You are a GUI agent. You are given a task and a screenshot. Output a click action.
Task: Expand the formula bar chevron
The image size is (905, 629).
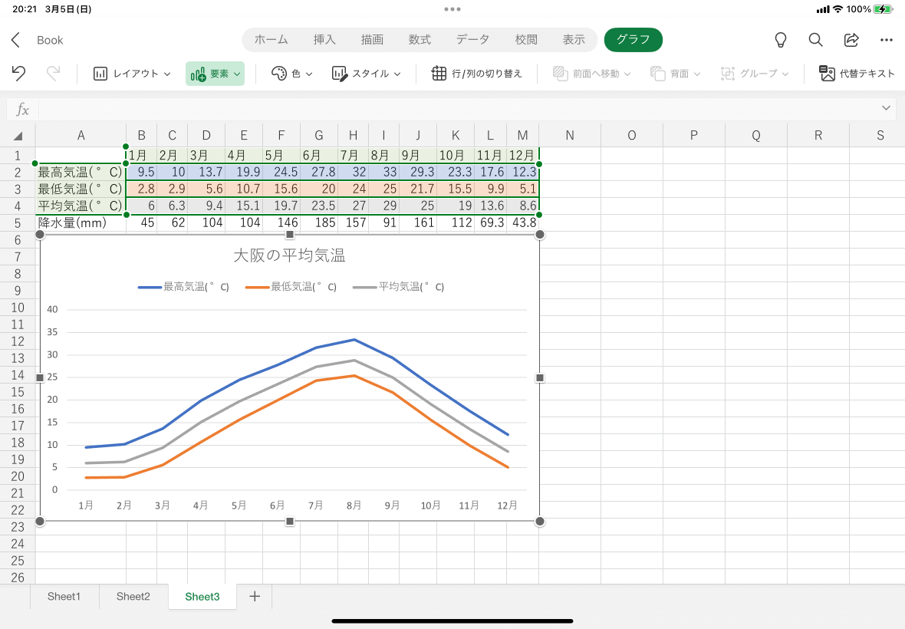click(x=887, y=108)
